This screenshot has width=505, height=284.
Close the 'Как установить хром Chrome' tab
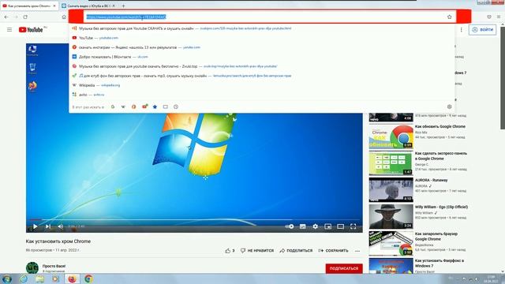tap(54, 6)
